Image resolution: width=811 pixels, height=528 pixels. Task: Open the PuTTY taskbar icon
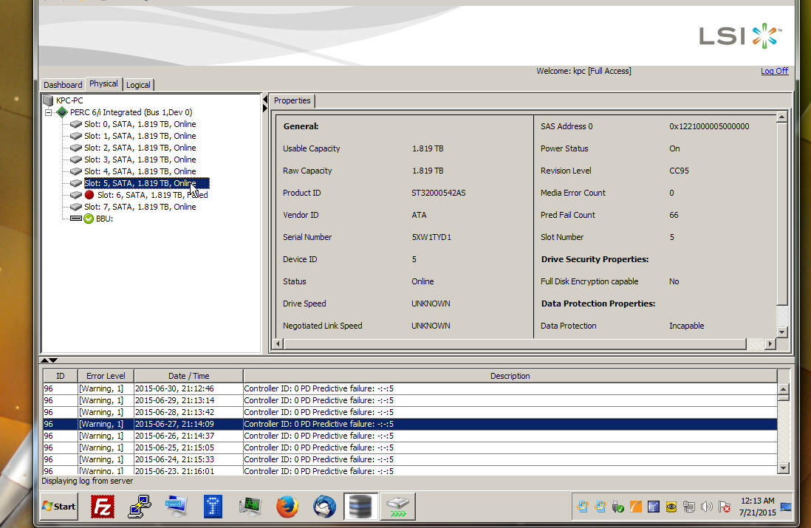140,507
